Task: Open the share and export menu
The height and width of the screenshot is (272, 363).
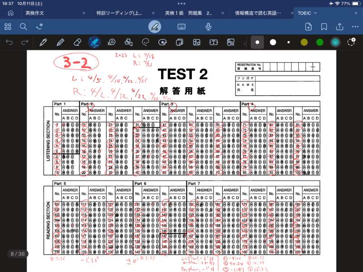Action: 339,27
